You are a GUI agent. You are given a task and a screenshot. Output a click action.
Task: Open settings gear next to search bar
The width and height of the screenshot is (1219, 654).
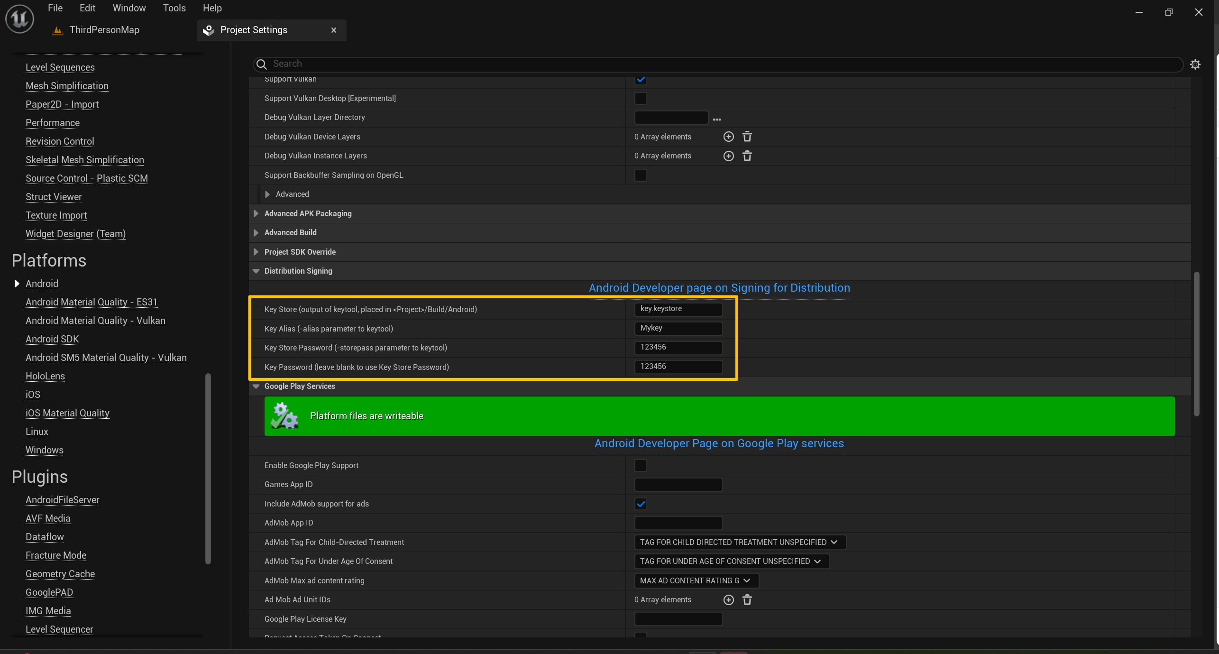coord(1195,64)
